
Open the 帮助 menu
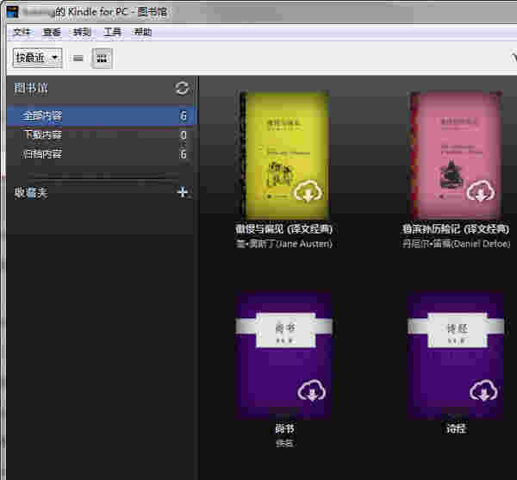click(142, 33)
